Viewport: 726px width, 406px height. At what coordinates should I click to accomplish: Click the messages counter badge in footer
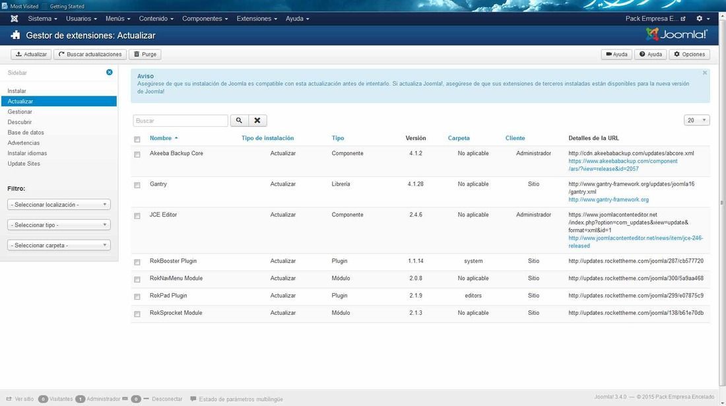[136, 399]
